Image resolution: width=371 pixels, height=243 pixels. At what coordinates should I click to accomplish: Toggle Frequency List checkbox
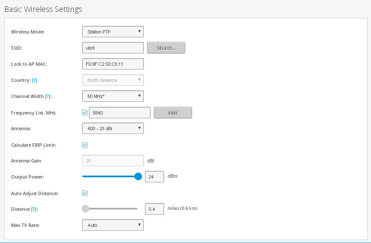(85, 113)
